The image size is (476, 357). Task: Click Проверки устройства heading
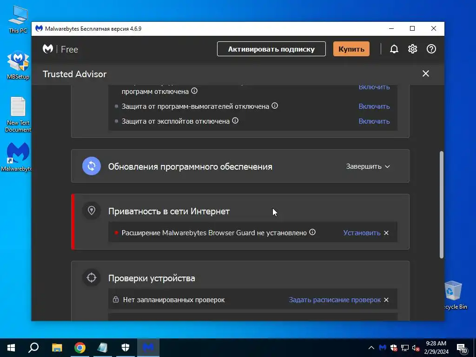[x=152, y=278]
